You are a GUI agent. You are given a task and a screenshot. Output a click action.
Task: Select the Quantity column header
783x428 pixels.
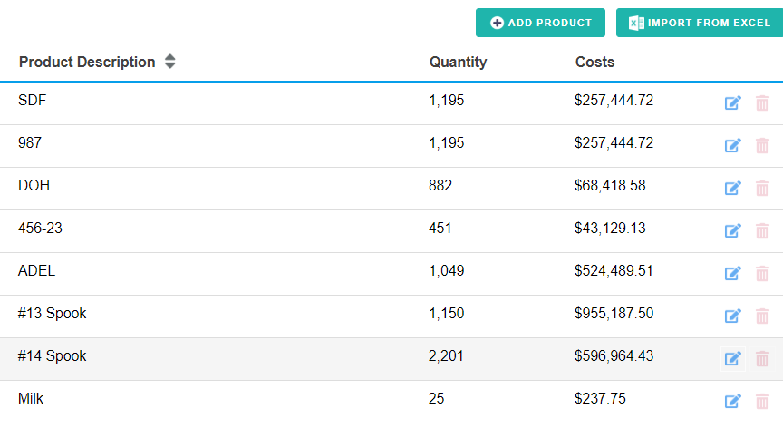pyautogui.click(x=458, y=62)
